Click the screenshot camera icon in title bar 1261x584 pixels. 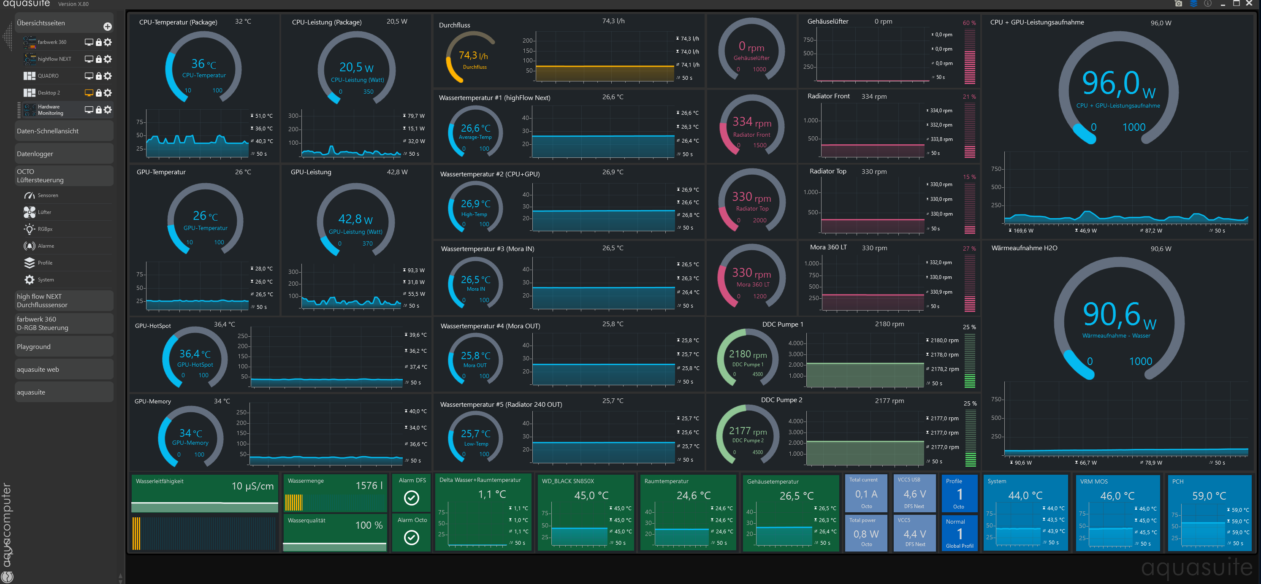(x=1178, y=4)
